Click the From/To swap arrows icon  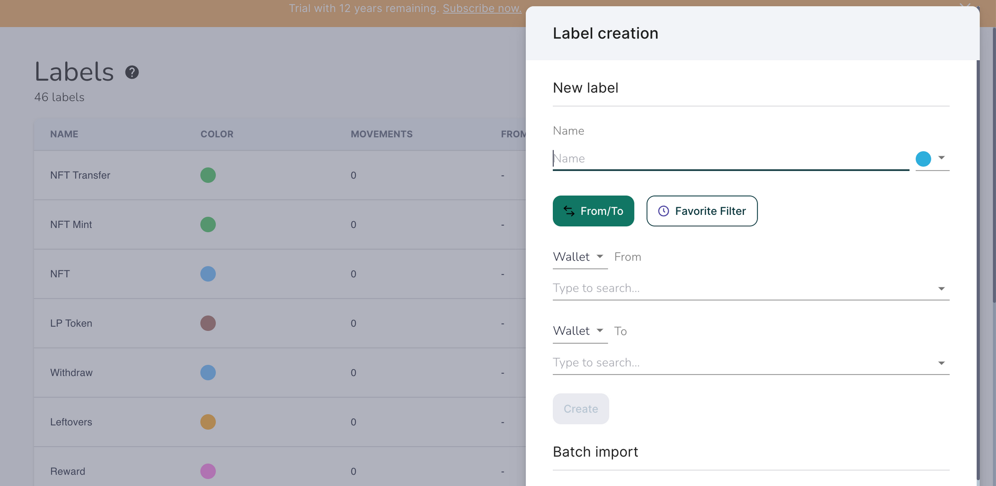coord(569,211)
